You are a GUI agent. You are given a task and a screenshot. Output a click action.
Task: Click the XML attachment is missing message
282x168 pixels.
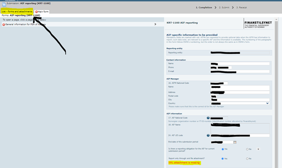pos(184,163)
